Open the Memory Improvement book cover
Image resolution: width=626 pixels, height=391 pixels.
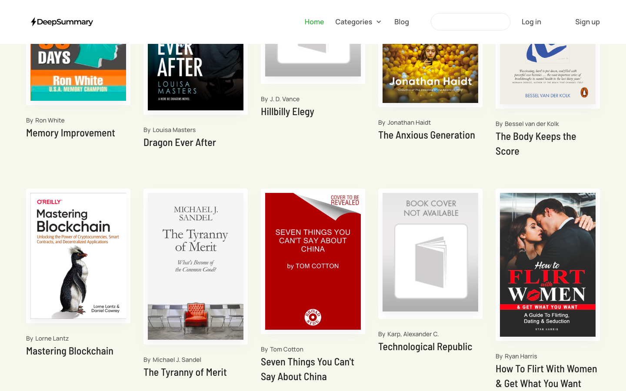coord(78,72)
